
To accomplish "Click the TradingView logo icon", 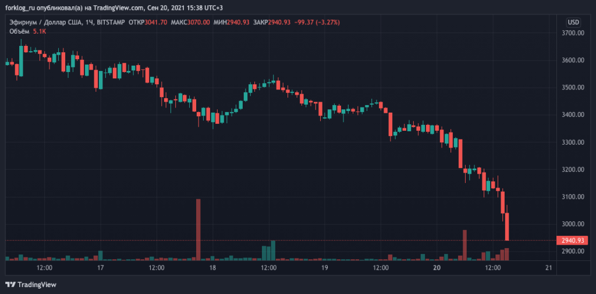I will pos(10,285).
